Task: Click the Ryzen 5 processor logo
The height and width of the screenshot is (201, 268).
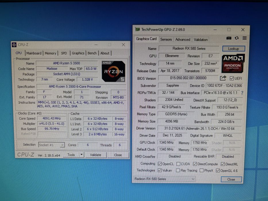Action: pos(113,71)
